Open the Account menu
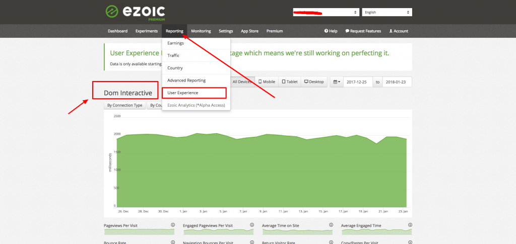The height and width of the screenshot is (244, 516). (x=399, y=31)
